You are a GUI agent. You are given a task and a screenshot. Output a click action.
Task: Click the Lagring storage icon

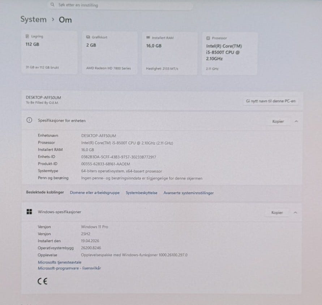pyautogui.click(x=27, y=37)
